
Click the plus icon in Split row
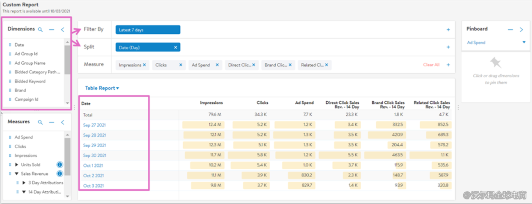point(448,47)
